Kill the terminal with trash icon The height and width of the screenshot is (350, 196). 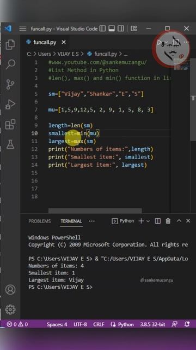(x=168, y=221)
